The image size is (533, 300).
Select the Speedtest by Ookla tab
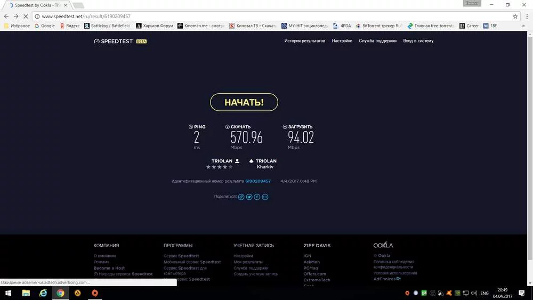pyautogui.click(x=37, y=5)
